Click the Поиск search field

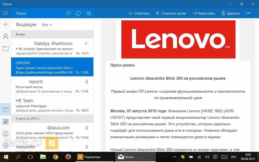[38, 13]
